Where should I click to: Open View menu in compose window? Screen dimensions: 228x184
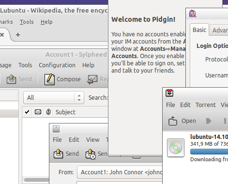(x=92, y=140)
